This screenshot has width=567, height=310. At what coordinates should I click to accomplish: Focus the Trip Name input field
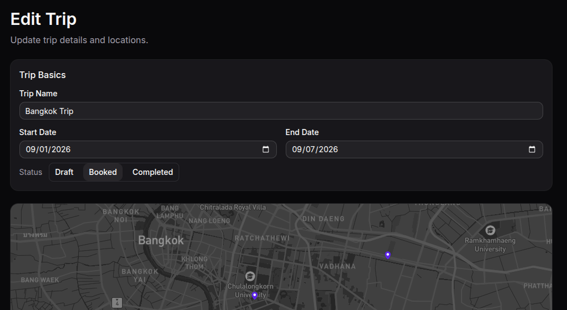(281, 111)
